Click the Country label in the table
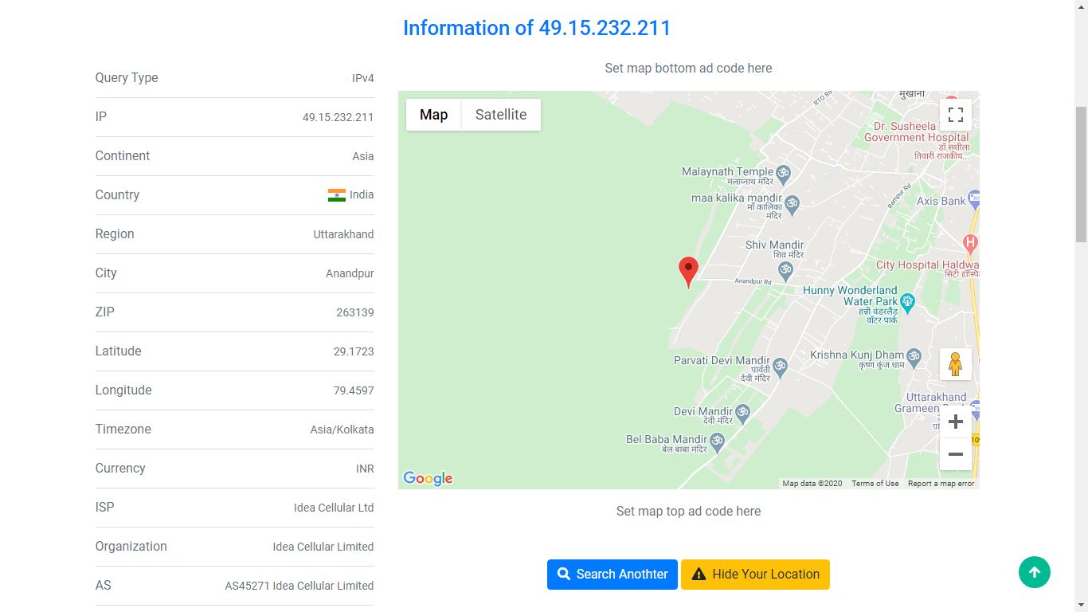Screen dimensions: 1088x612 click(117, 195)
